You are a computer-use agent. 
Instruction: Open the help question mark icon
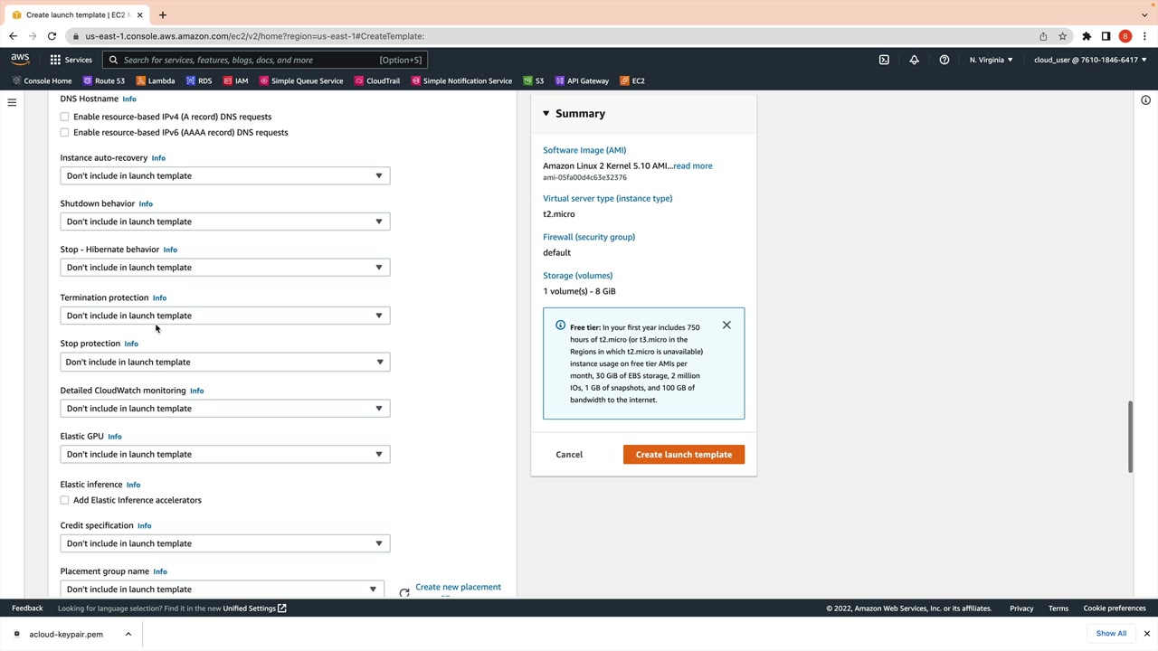tap(944, 60)
